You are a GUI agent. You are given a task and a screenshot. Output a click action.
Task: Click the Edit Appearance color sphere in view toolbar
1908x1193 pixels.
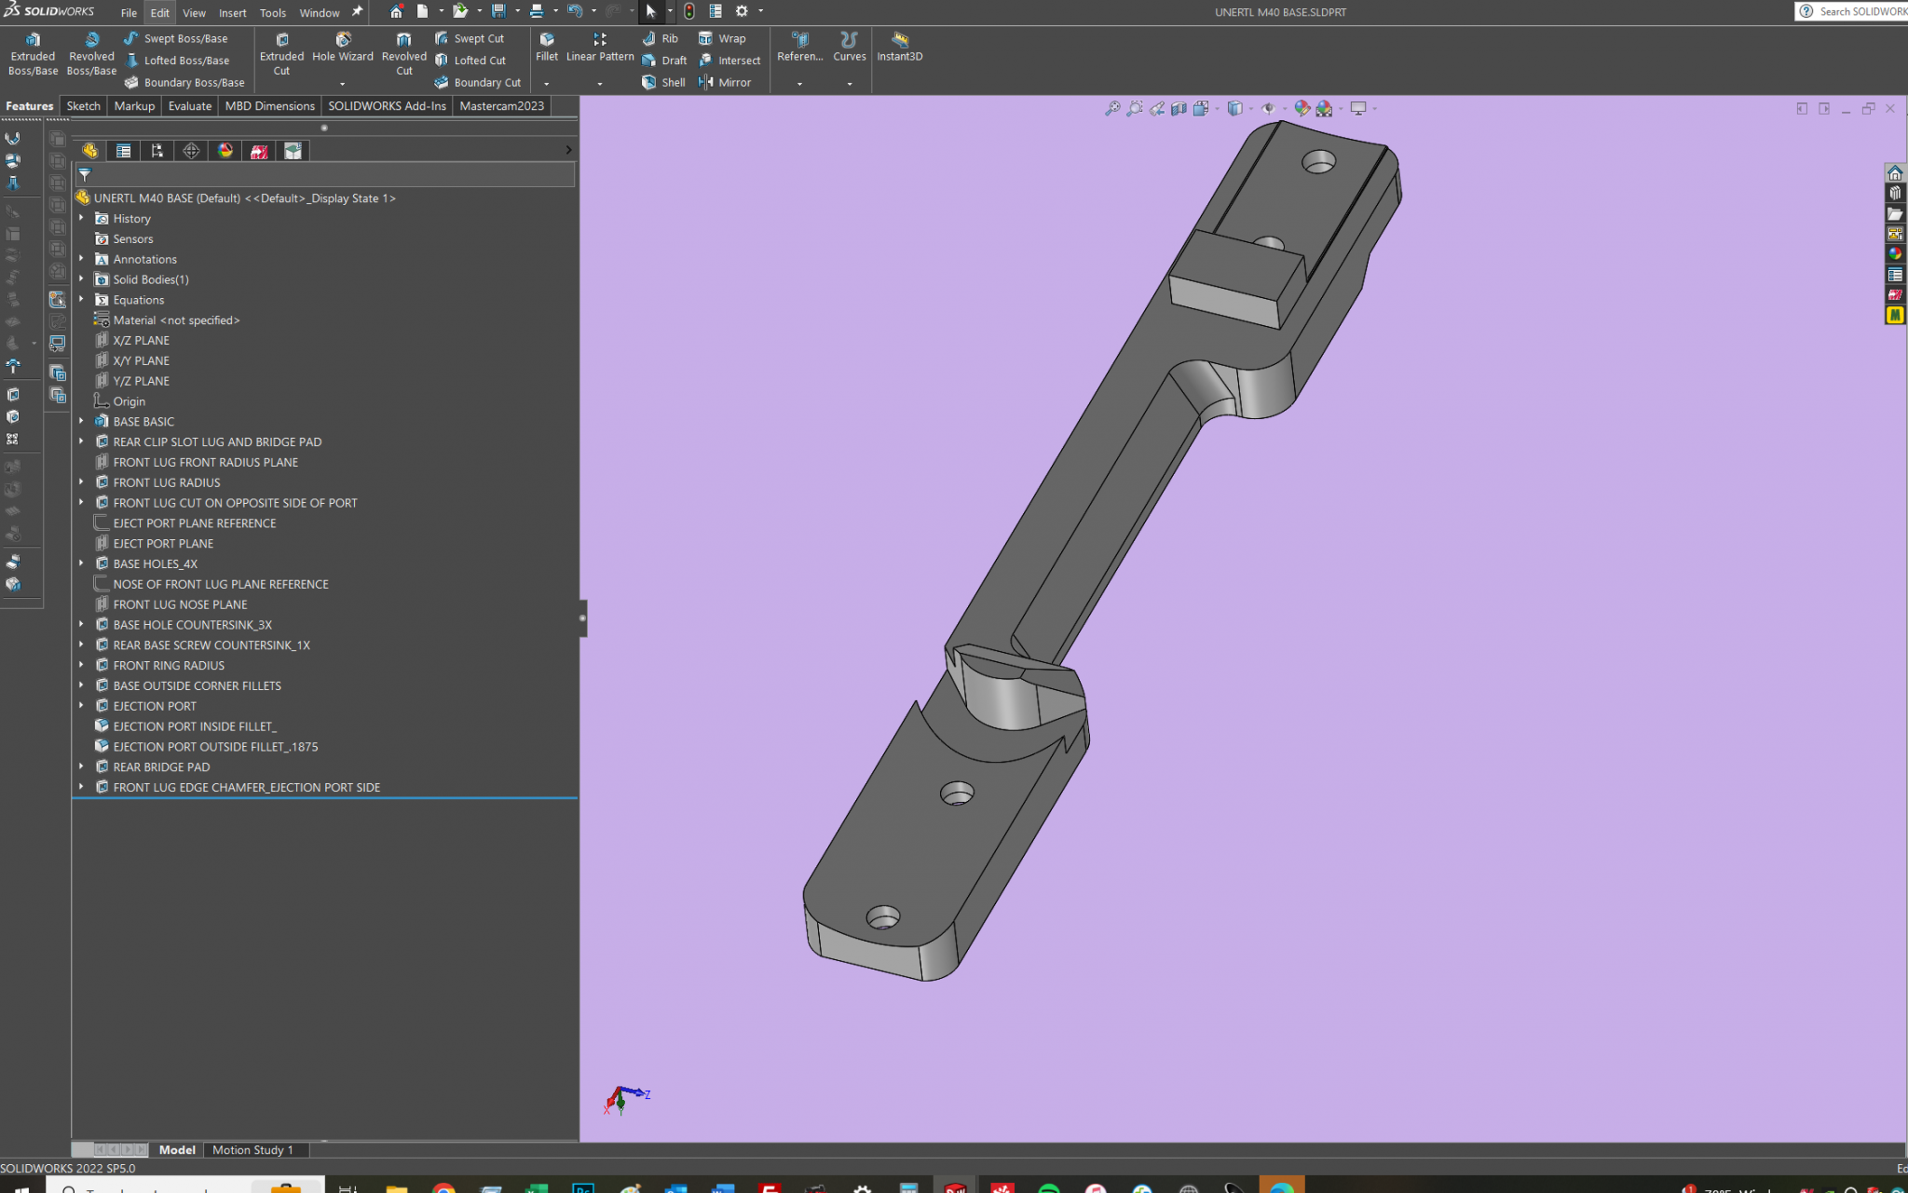tap(1302, 109)
